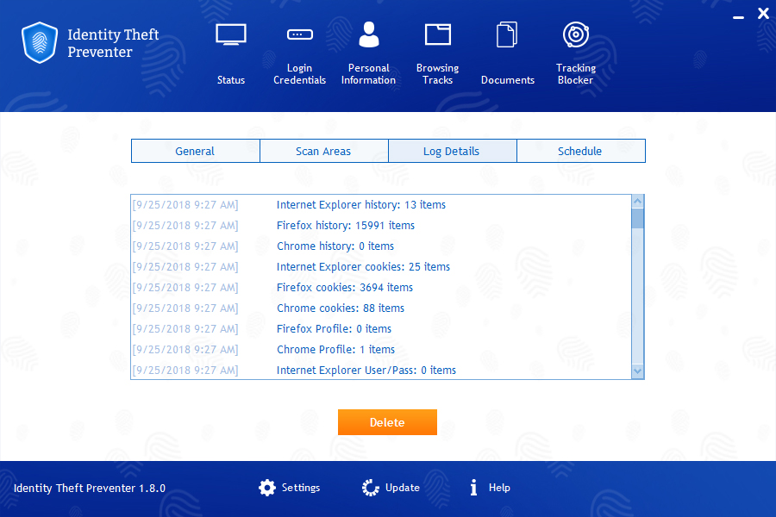776x517 pixels.
Task: Select the Login Credentials icon
Action: click(x=299, y=34)
